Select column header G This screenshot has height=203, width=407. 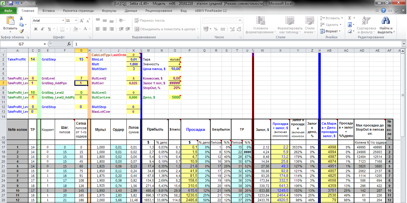coord(81,51)
